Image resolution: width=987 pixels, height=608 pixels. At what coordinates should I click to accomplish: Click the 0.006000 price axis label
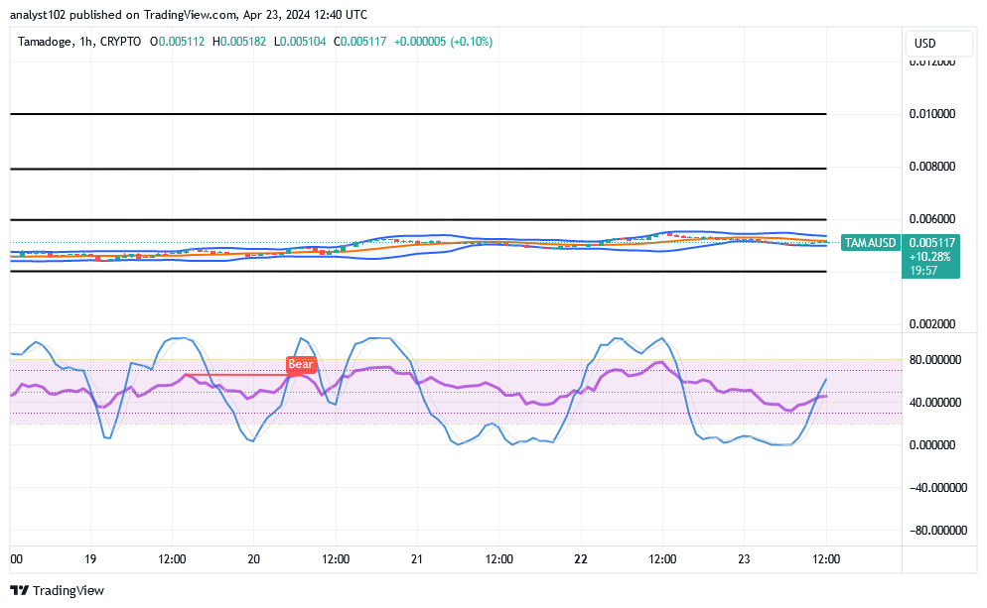931,219
